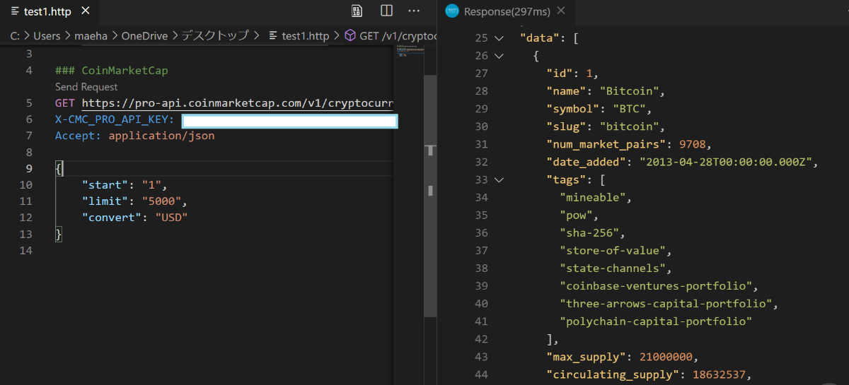This screenshot has height=385, width=849.
Task: Click the "mineable" tag line
Action: [595, 197]
